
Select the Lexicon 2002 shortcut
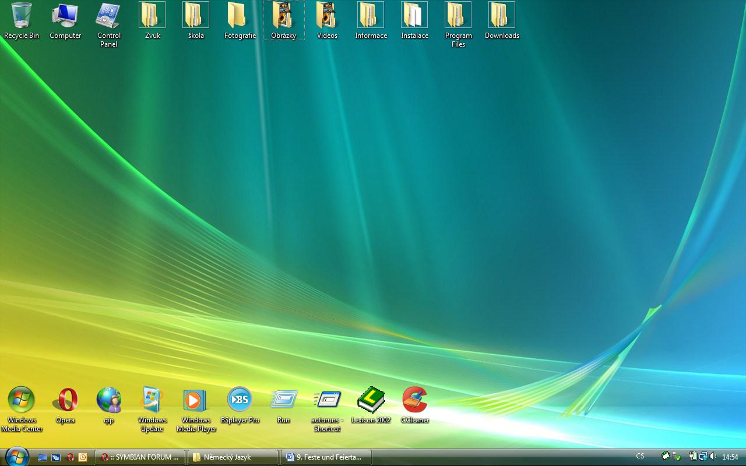pyautogui.click(x=371, y=405)
